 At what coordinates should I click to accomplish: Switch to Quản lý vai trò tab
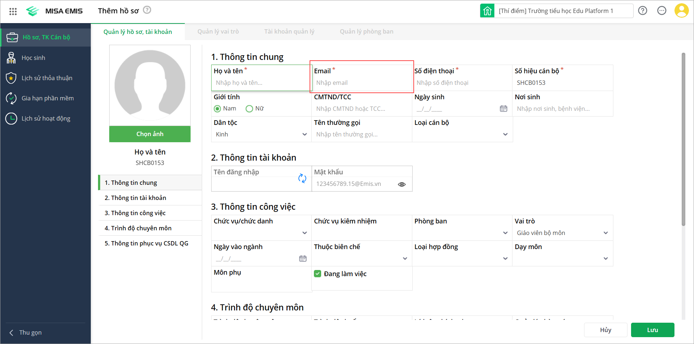coord(218,31)
